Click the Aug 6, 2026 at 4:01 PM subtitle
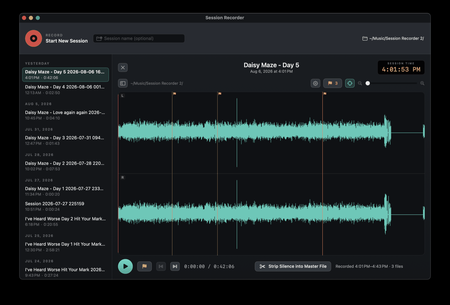Image resolution: width=450 pixels, height=305 pixels. point(271,71)
